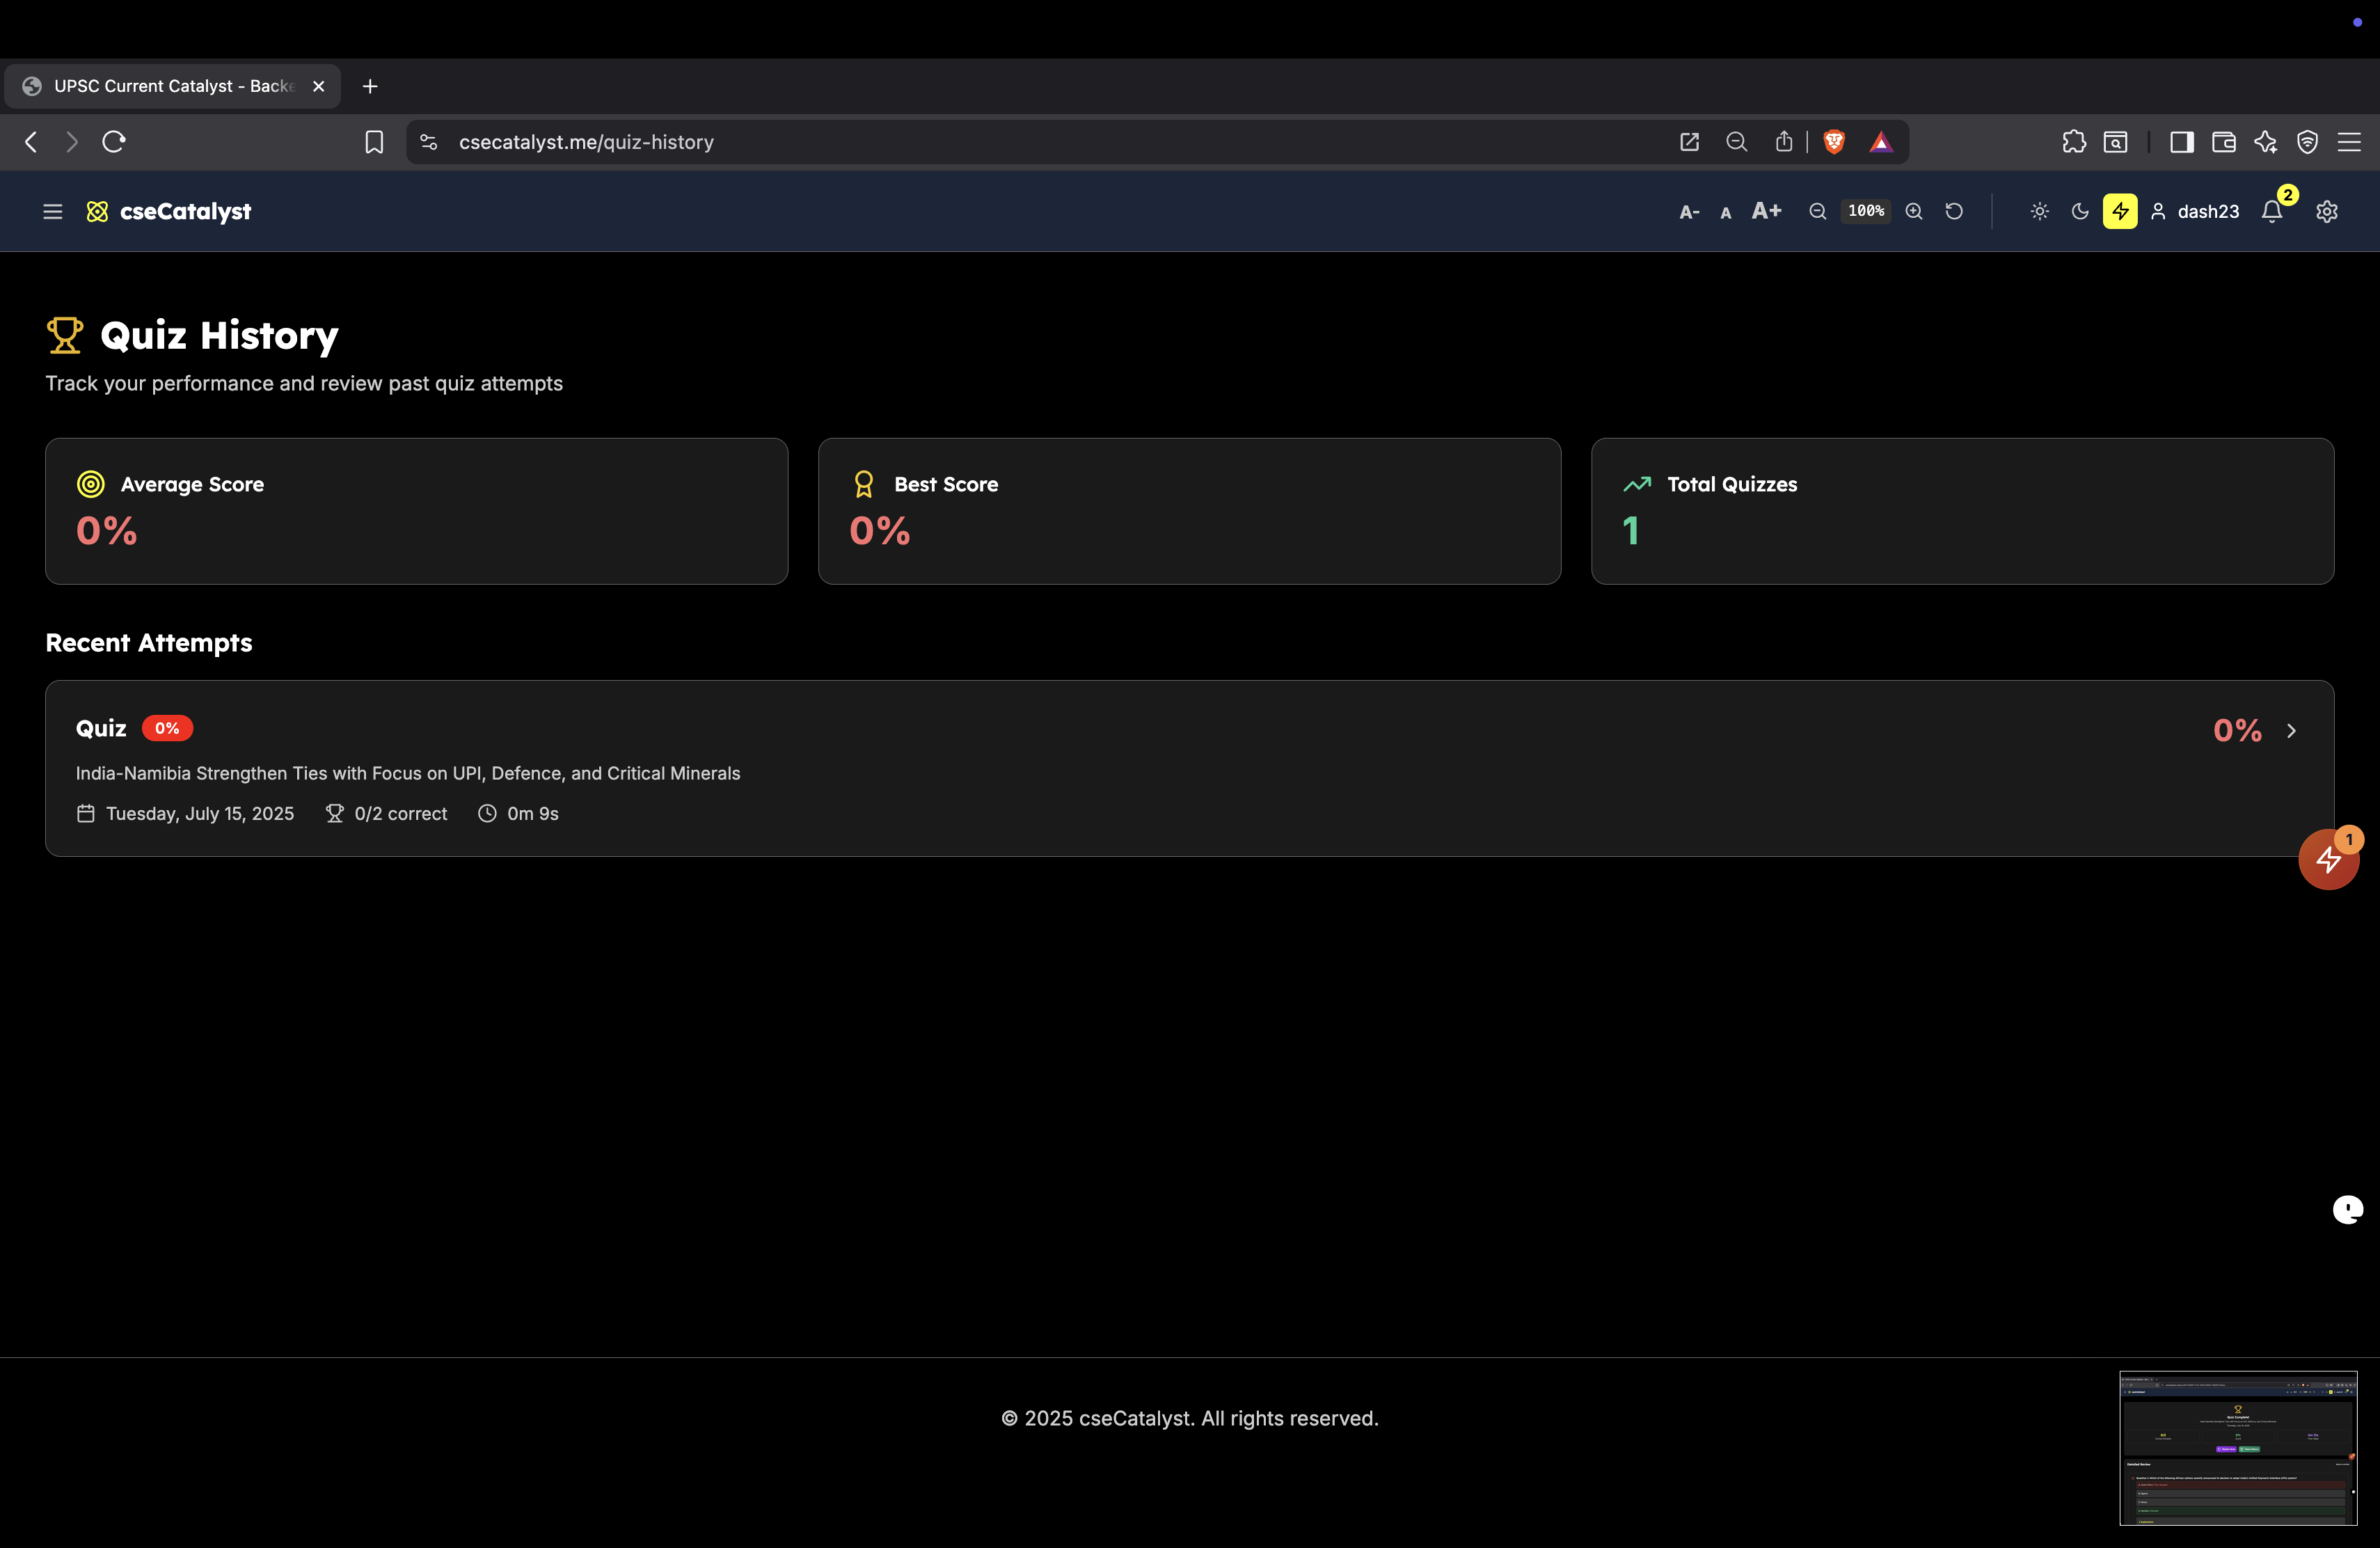2380x1548 pixels.
Task: Toggle the browser sidebar panel
Action: [2182, 142]
